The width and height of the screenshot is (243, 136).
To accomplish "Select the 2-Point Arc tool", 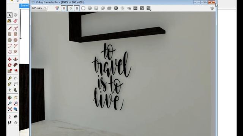I will coord(16,46).
